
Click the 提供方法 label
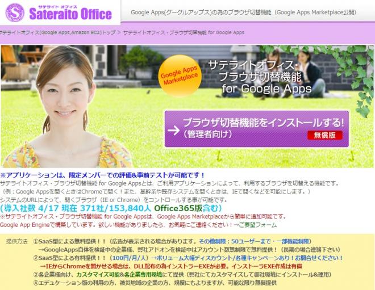coord(16,242)
